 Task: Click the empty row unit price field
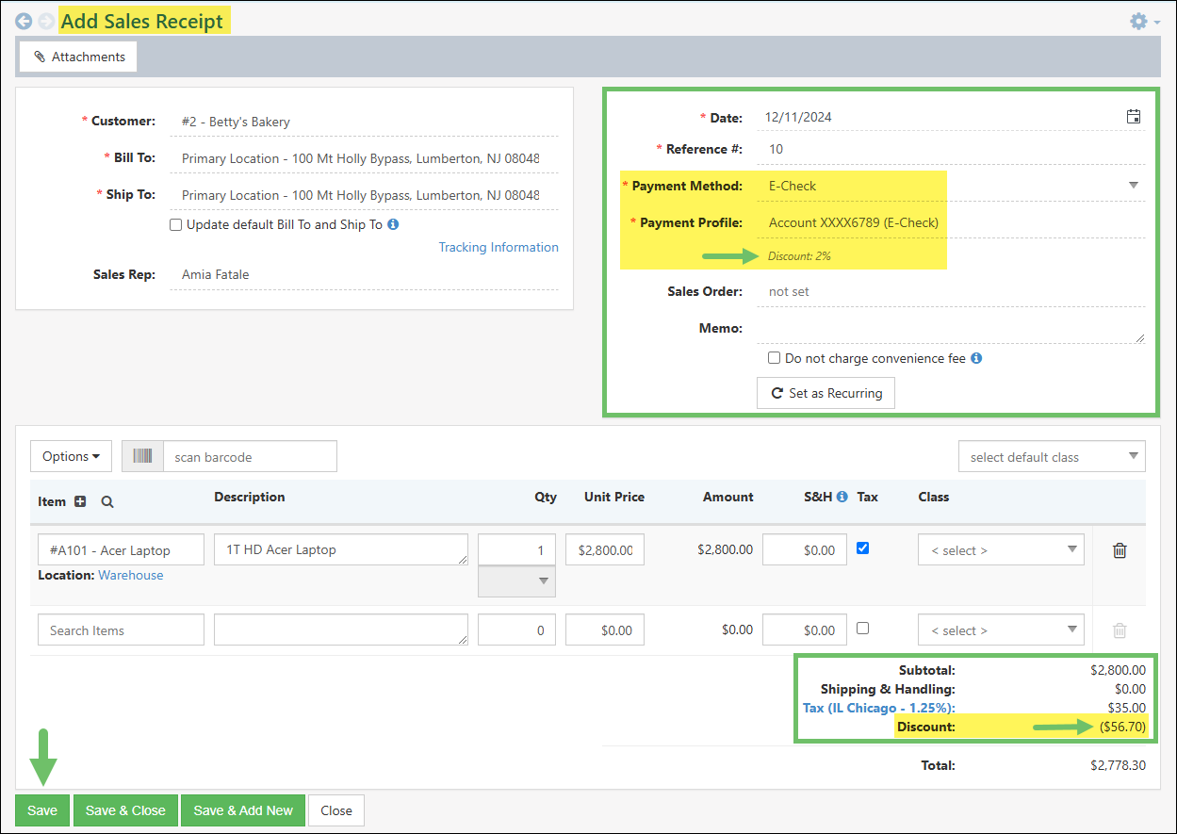click(x=605, y=630)
